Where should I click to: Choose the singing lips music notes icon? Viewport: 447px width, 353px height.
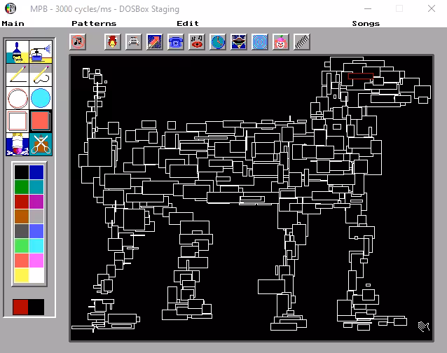(197, 42)
